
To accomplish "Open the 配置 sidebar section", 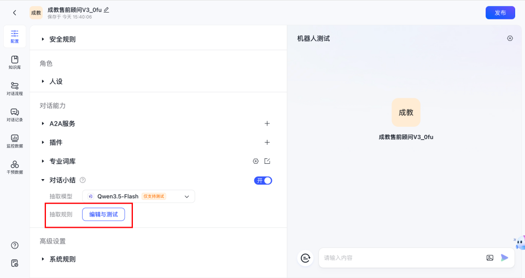I will [15, 37].
